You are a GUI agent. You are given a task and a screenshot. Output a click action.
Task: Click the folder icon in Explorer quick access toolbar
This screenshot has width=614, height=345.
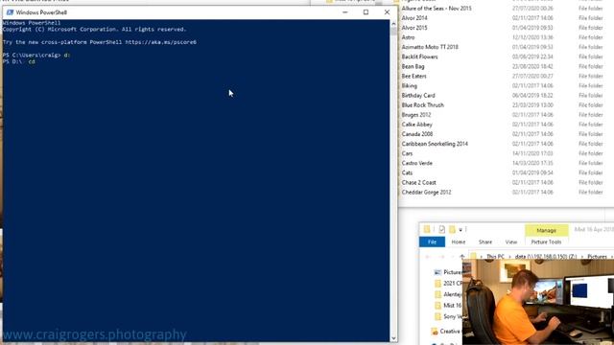[427, 230]
